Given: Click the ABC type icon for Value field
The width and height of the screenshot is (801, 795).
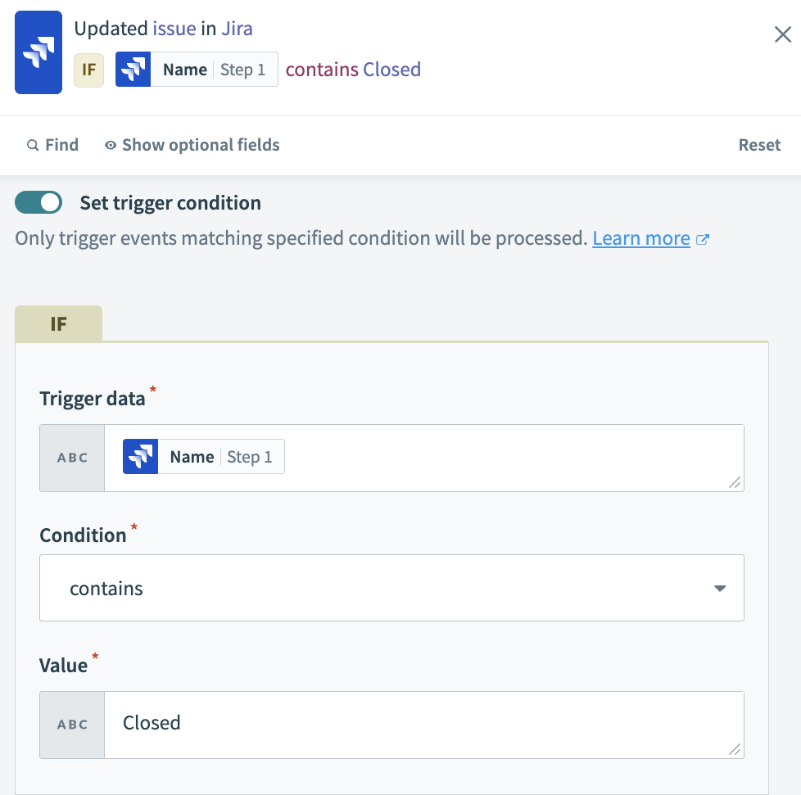Looking at the screenshot, I should coord(72,725).
